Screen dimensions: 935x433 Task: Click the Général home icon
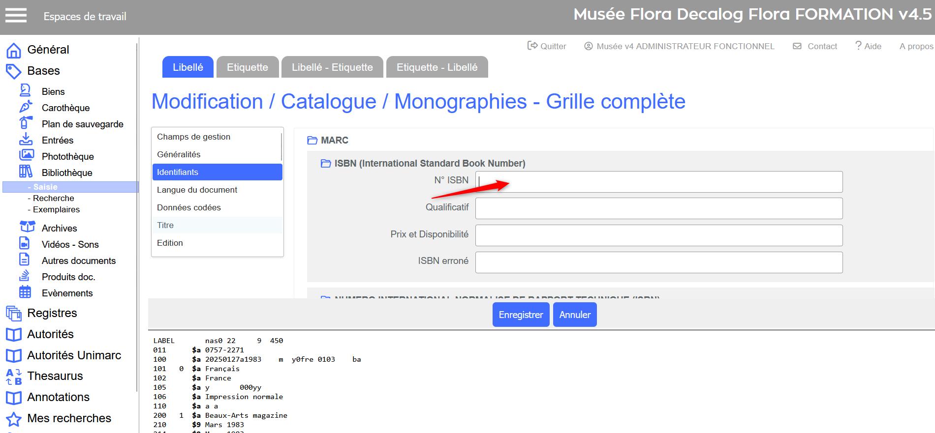pos(14,50)
